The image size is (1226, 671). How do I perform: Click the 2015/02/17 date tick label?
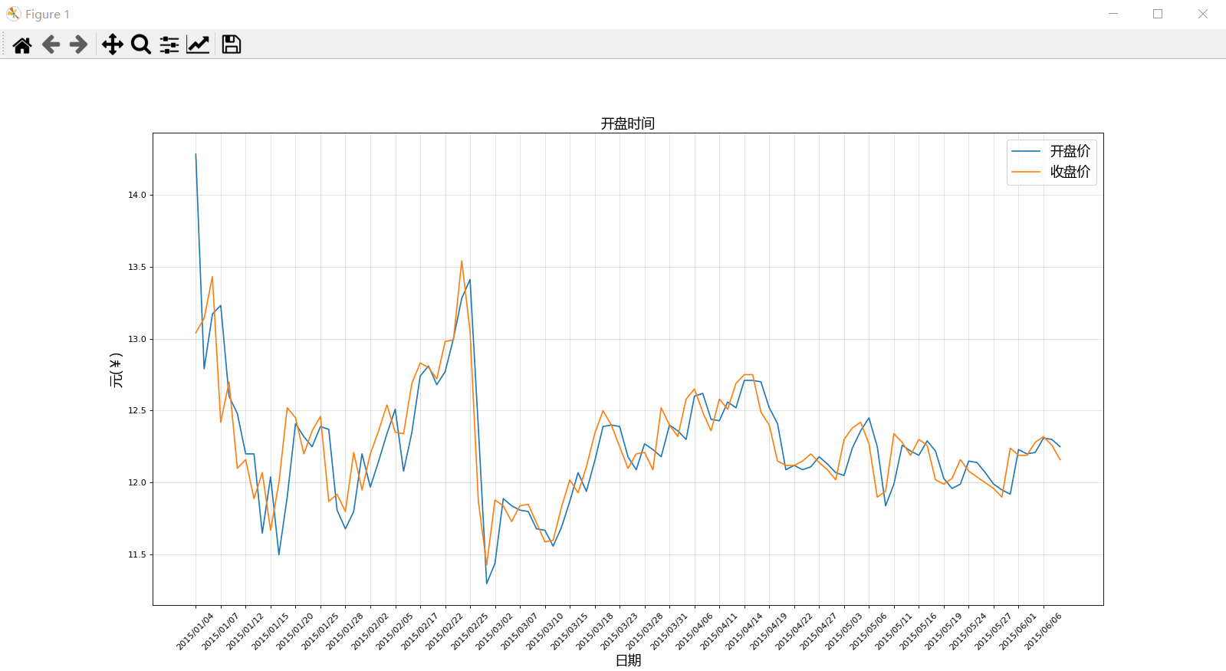[419, 632]
